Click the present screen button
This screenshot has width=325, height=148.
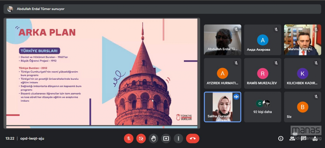click(166, 139)
